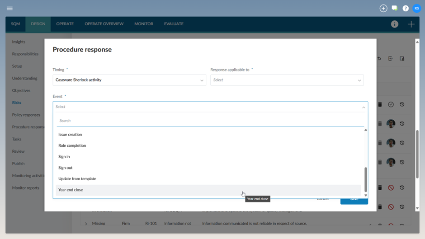Open the help question mark icon
The width and height of the screenshot is (425, 239).
point(406,8)
